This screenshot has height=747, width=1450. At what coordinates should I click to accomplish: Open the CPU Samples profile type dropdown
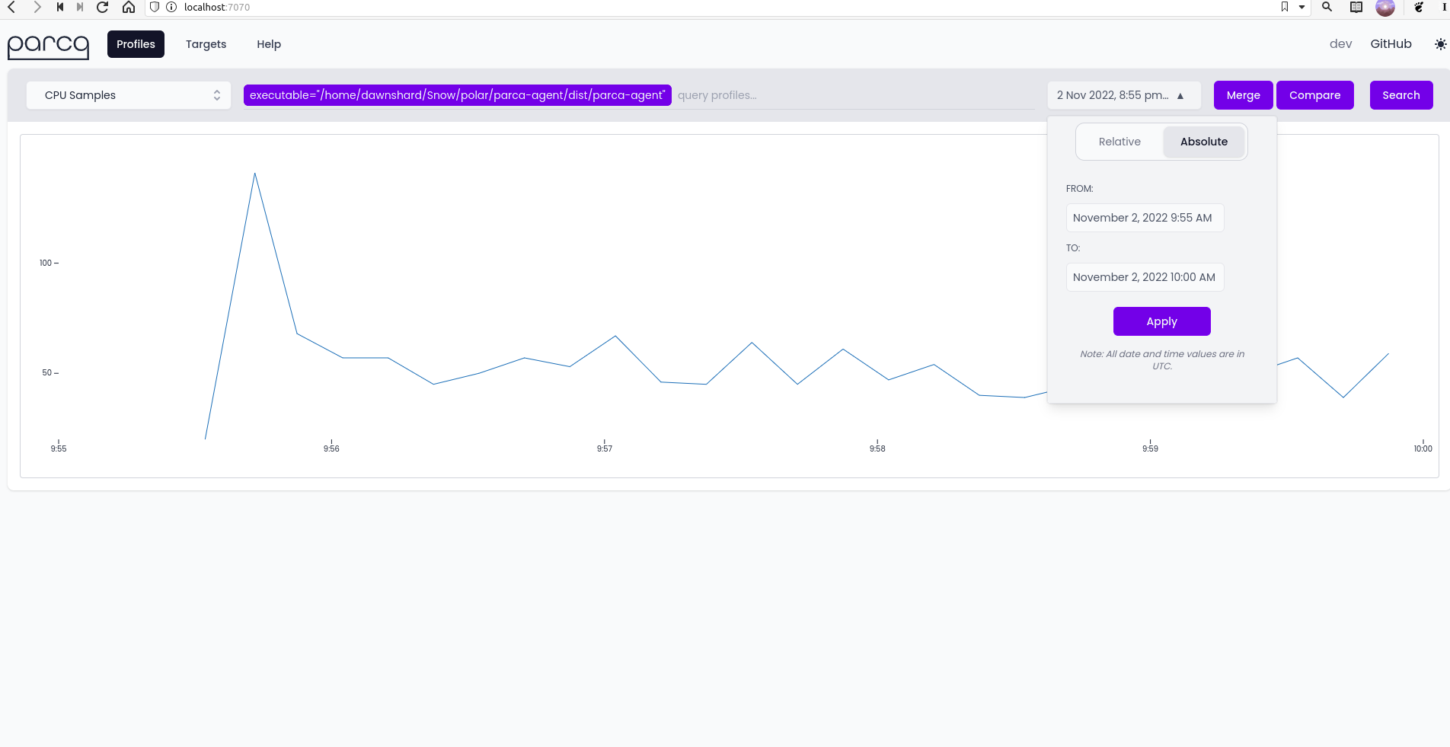(128, 95)
